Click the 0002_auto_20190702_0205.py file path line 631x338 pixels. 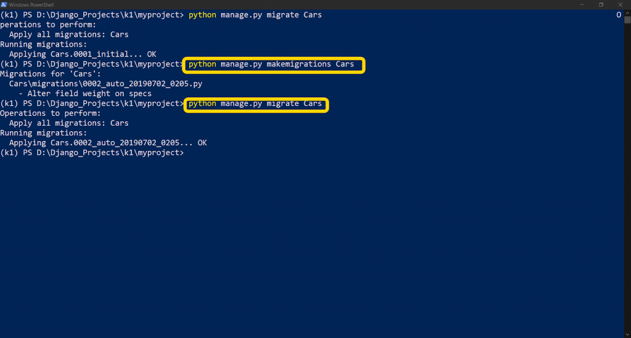[105, 84]
